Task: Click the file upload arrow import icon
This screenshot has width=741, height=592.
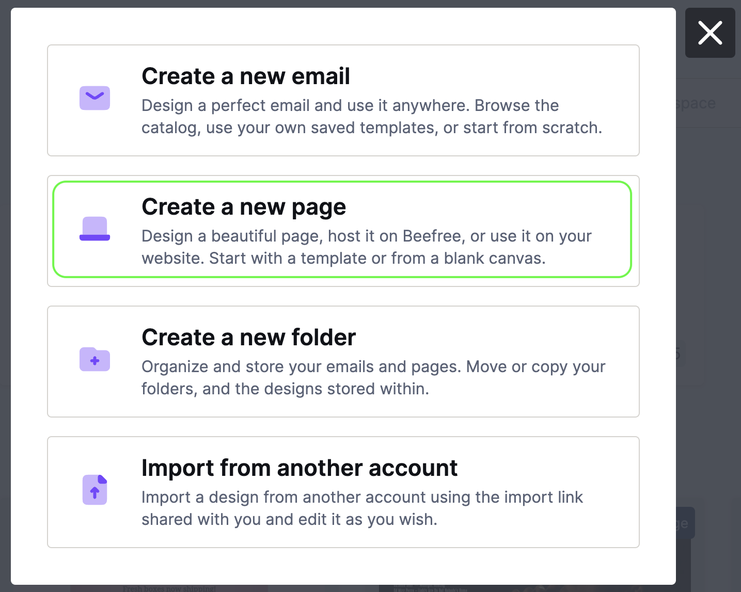Action: (x=94, y=489)
